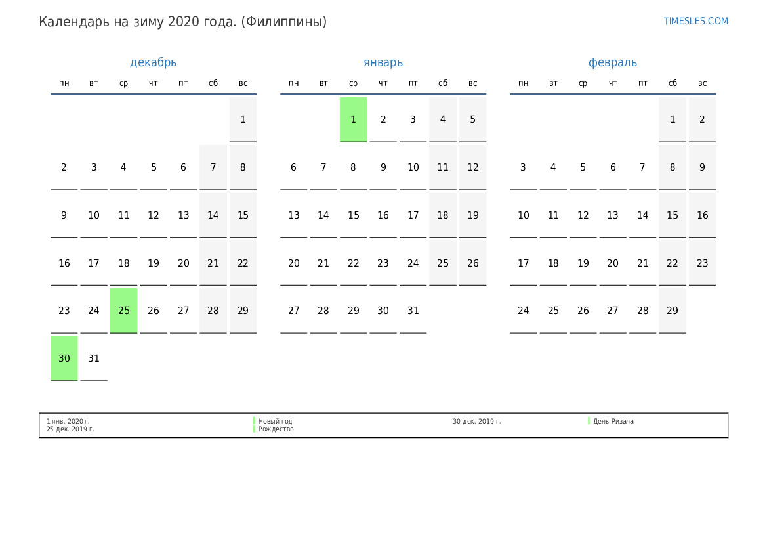767x543 pixels.
Task: Click the green marker beside Новый год
Action: 254,421
